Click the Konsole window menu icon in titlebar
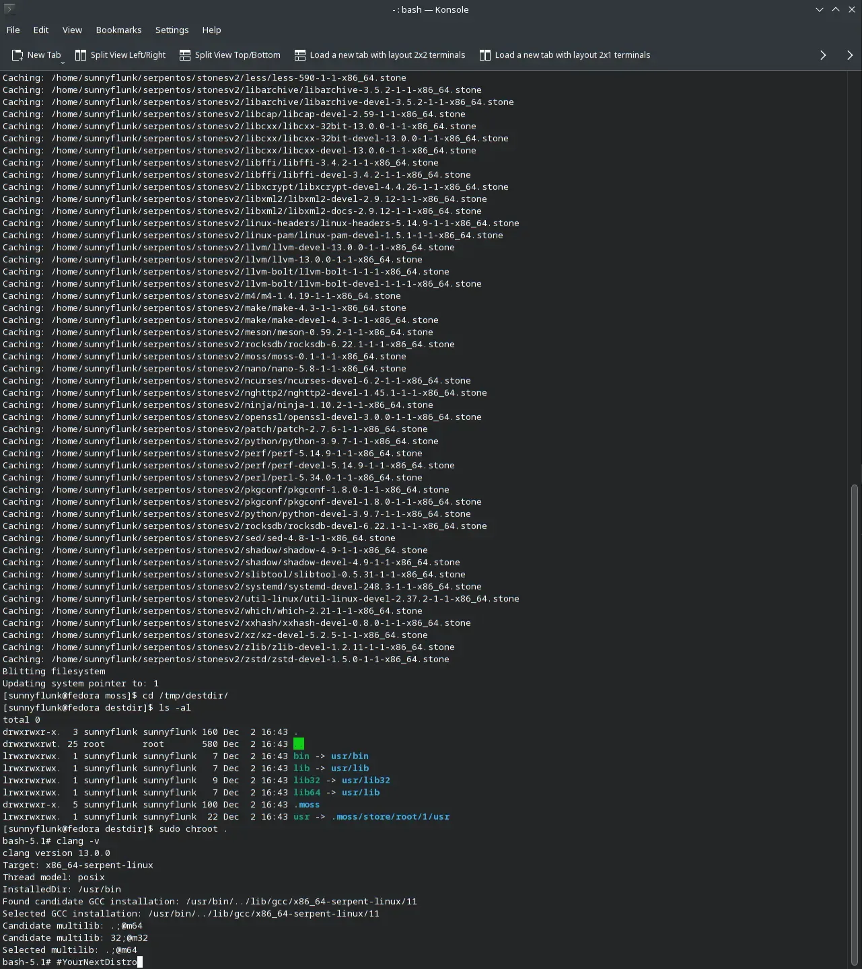Screen dimensions: 862x969 point(9,9)
